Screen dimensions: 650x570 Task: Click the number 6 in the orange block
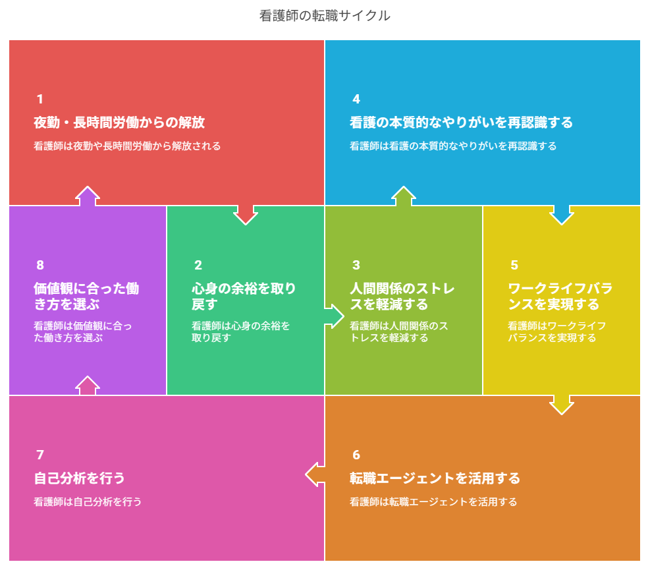coord(356,455)
